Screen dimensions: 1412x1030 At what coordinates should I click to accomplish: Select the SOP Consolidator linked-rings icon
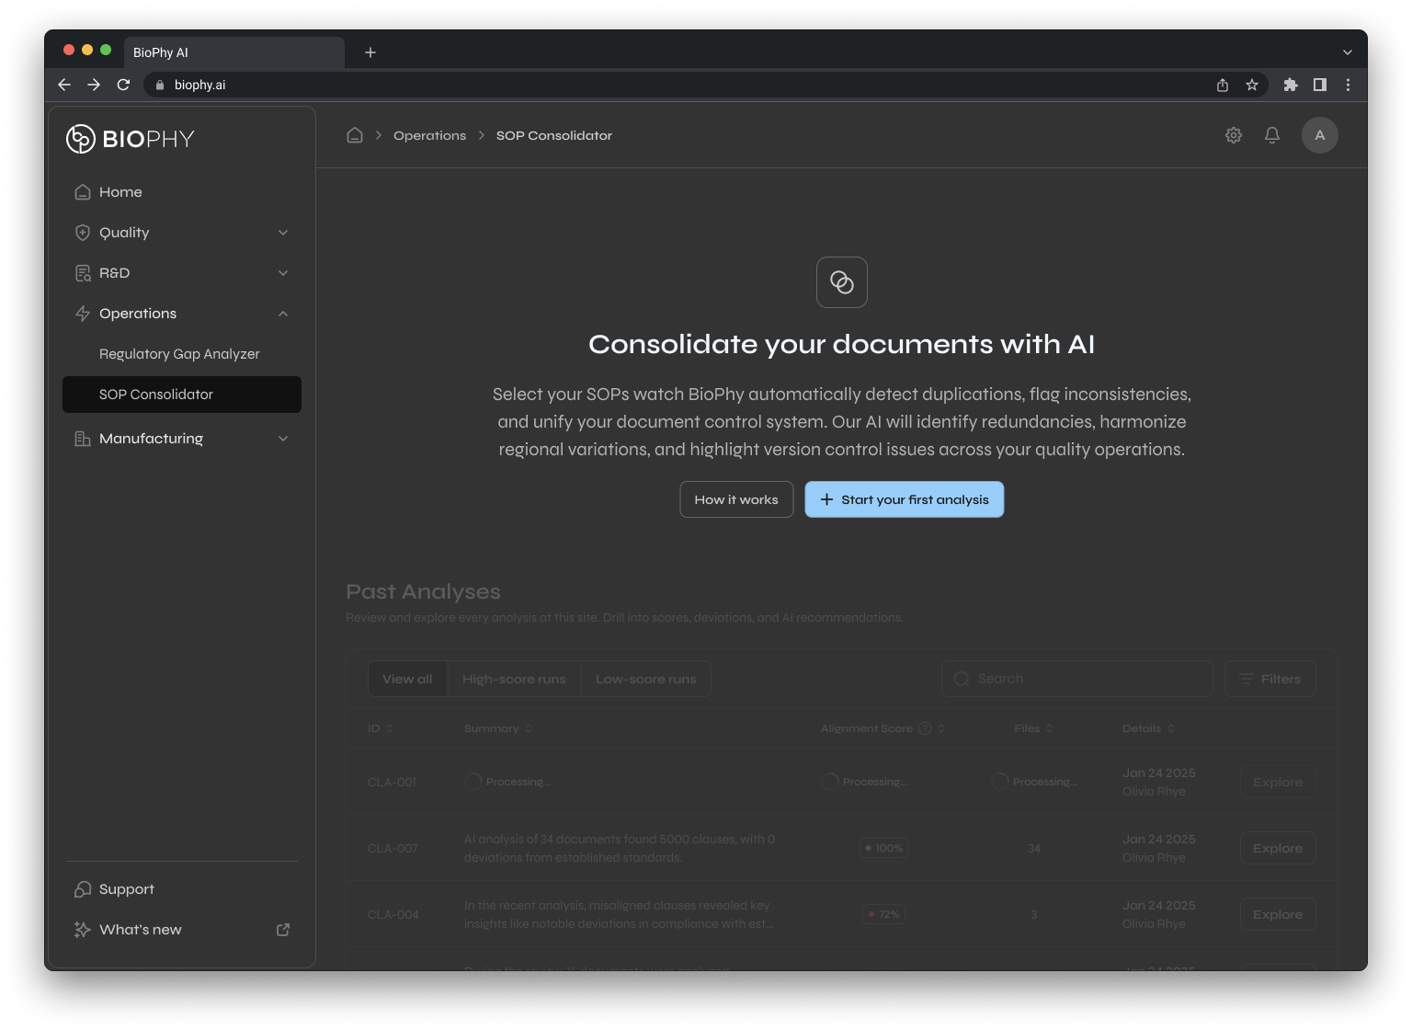click(x=841, y=282)
